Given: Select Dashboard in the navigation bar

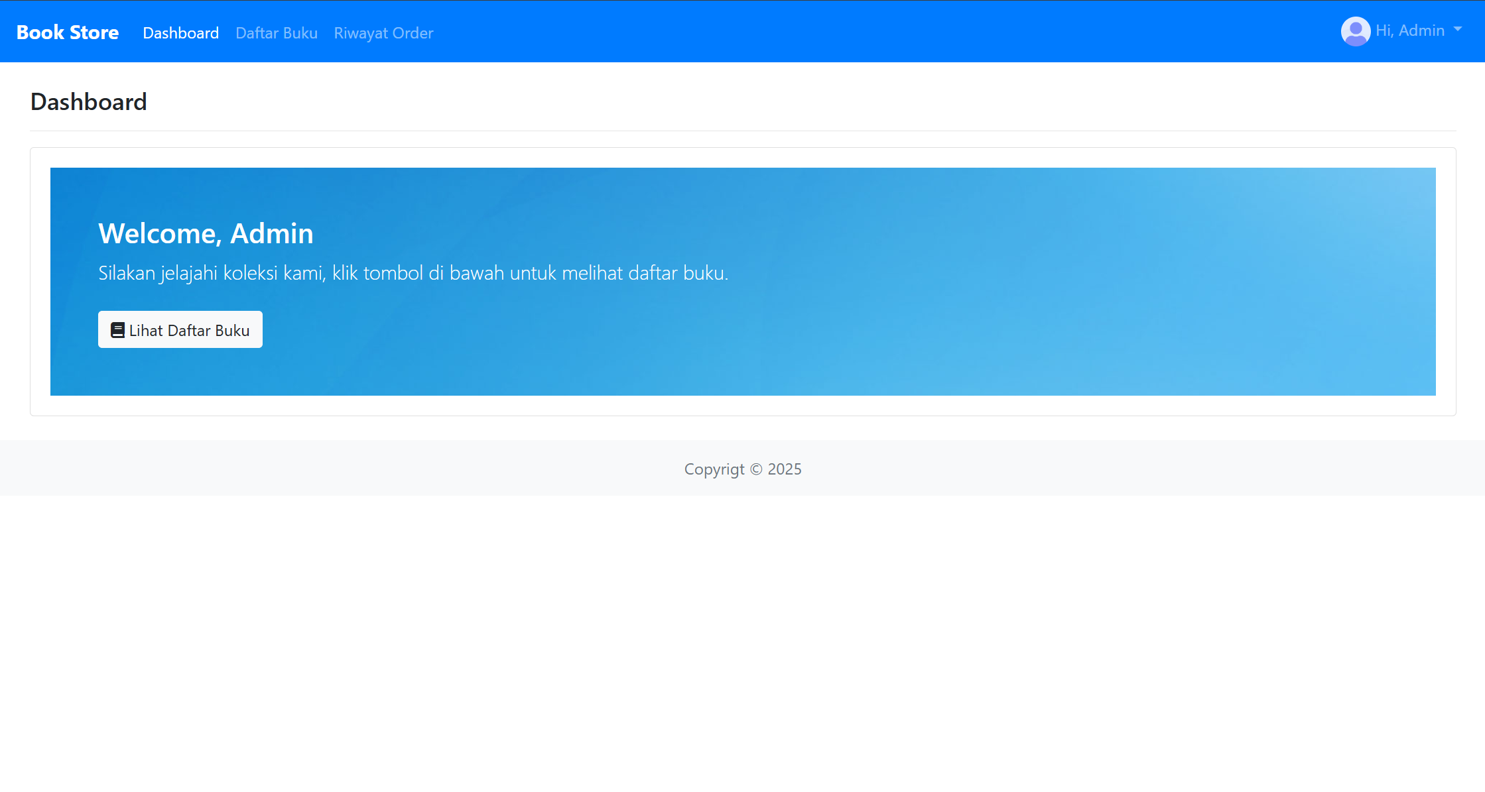Looking at the screenshot, I should click(x=180, y=32).
